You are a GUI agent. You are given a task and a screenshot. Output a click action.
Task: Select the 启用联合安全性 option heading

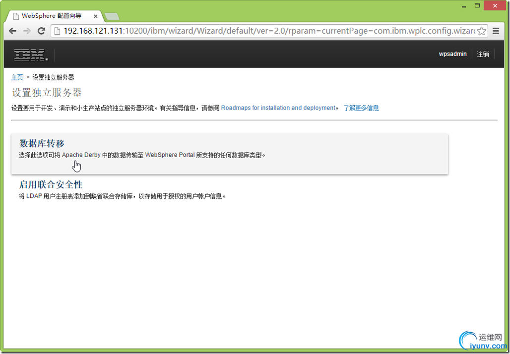tap(51, 184)
